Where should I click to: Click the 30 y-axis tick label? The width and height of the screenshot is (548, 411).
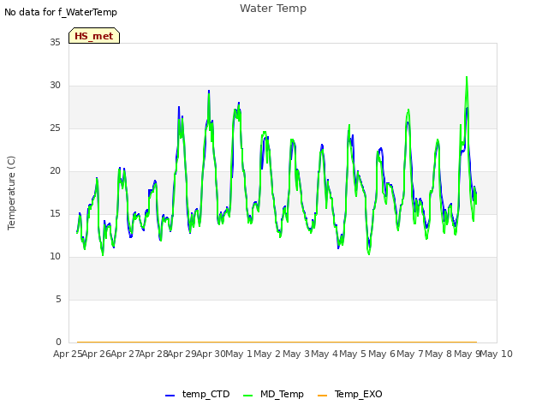55,86
